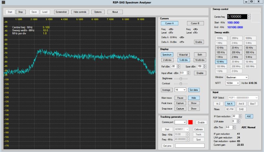Adjust Centre freq stepper arrows
This screenshot has height=152, width=264.
(249, 17)
